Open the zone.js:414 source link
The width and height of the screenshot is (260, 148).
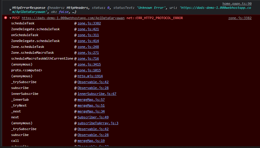point(88,41)
